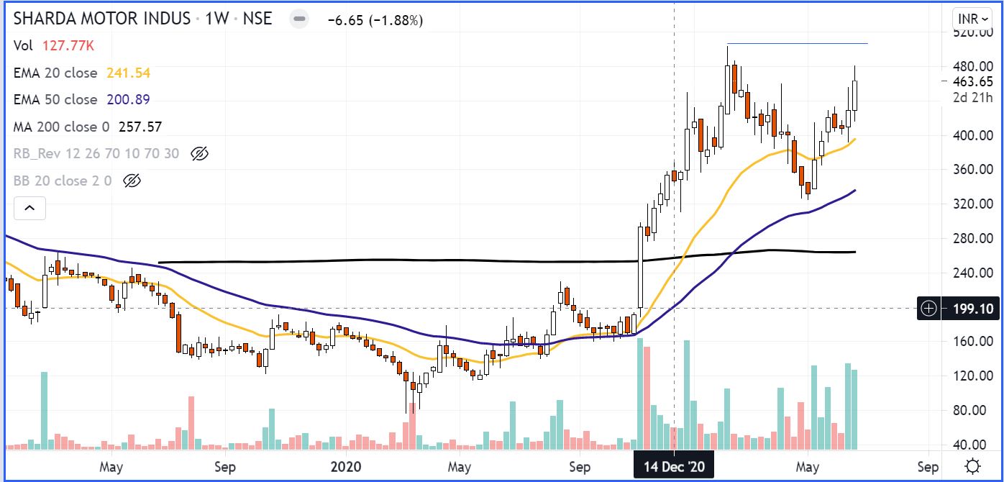Click the 463.65 current price label
Viewport: 1004px width, 482px height.
[972, 81]
